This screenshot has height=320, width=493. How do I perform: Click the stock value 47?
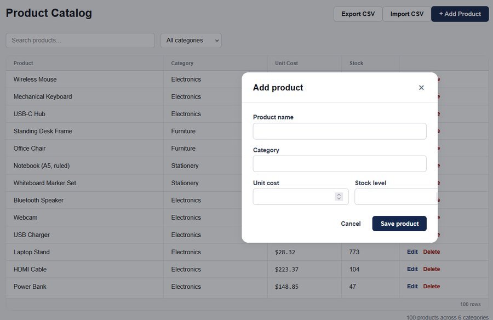pyautogui.click(x=352, y=287)
